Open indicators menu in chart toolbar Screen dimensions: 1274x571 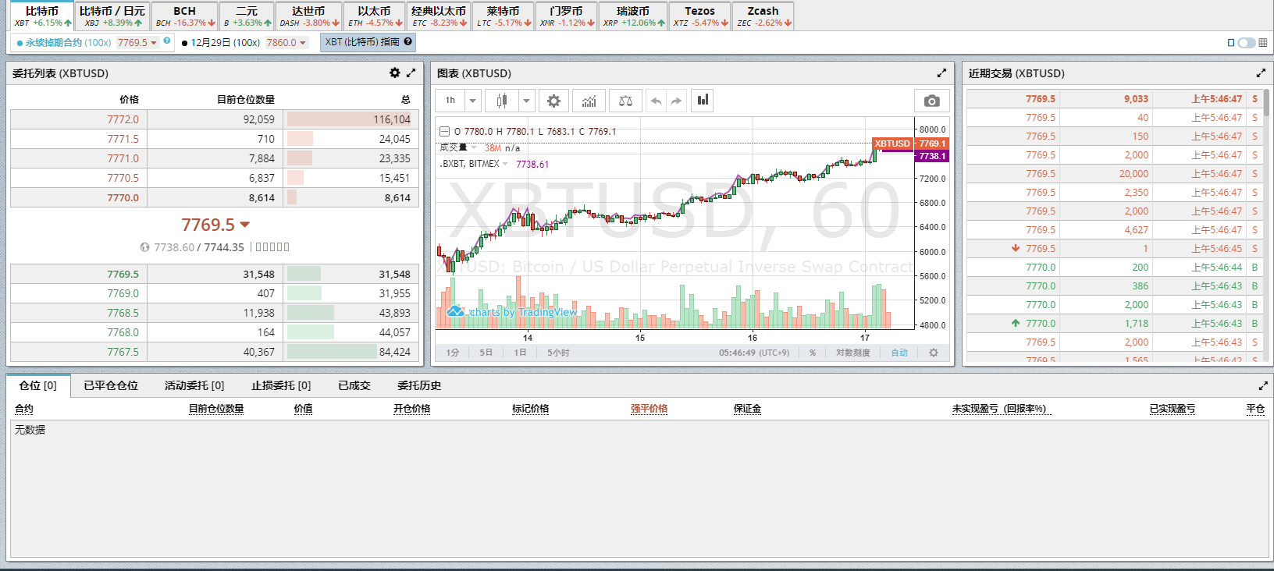click(589, 101)
